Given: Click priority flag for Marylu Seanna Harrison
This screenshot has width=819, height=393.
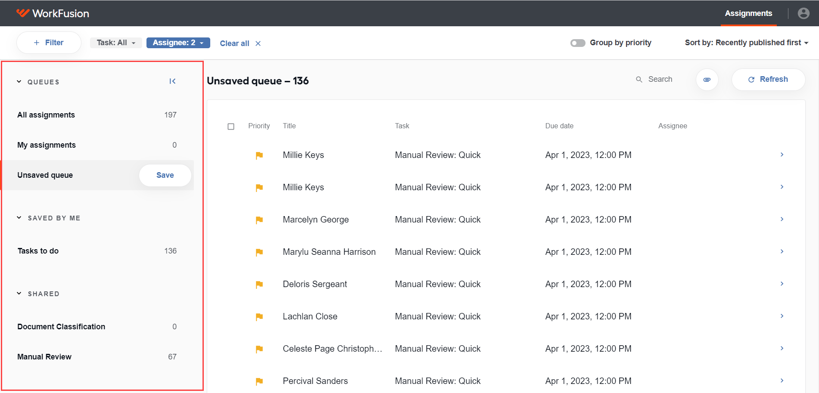Looking at the screenshot, I should coord(259,252).
